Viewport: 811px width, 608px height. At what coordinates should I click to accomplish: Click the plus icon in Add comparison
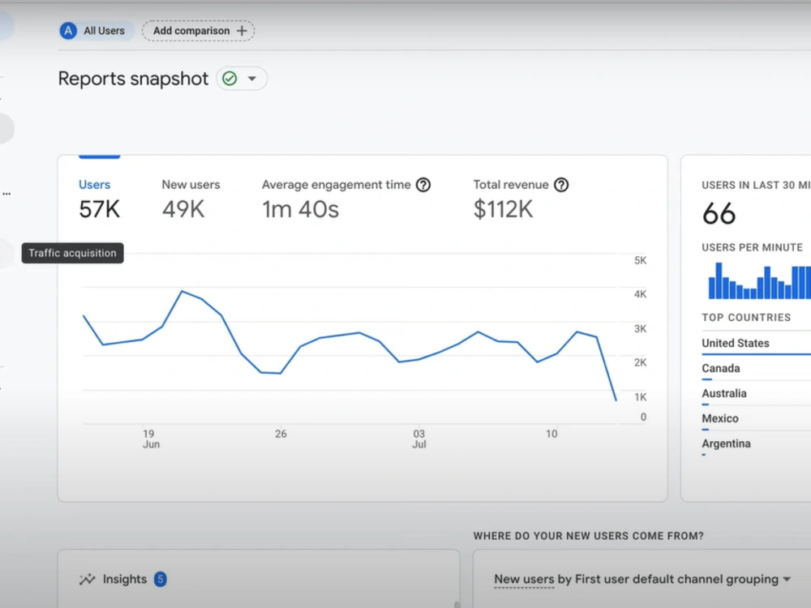(x=242, y=31)
